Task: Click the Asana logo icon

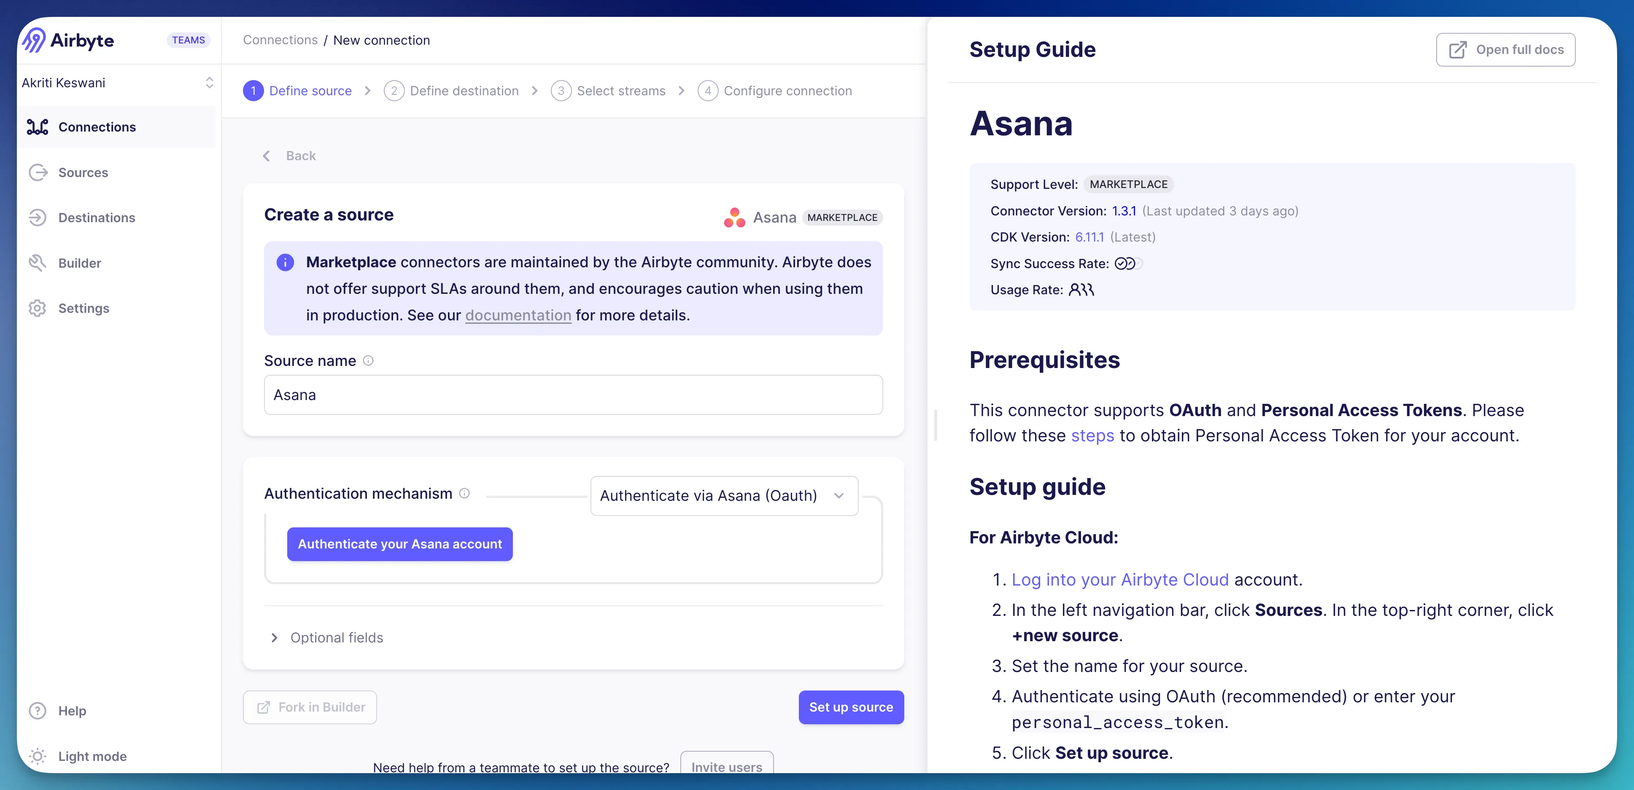Action: coord(734,218)
